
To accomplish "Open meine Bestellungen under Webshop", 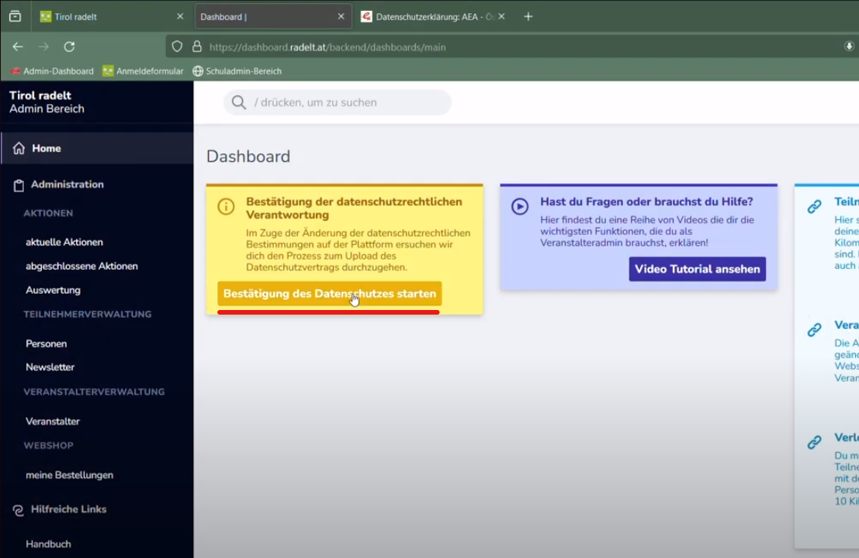I will 70,475.
